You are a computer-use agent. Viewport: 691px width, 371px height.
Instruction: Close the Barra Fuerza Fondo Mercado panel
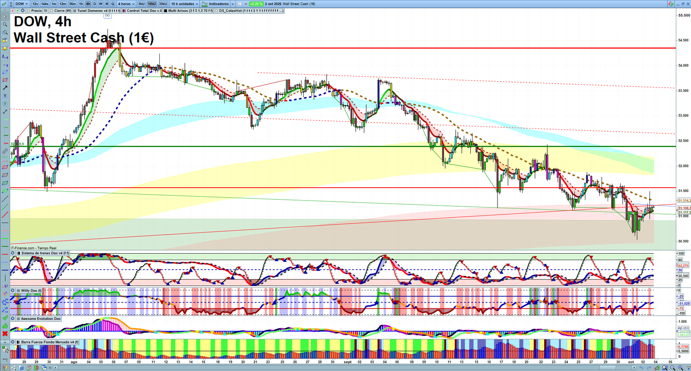(13, 342)
